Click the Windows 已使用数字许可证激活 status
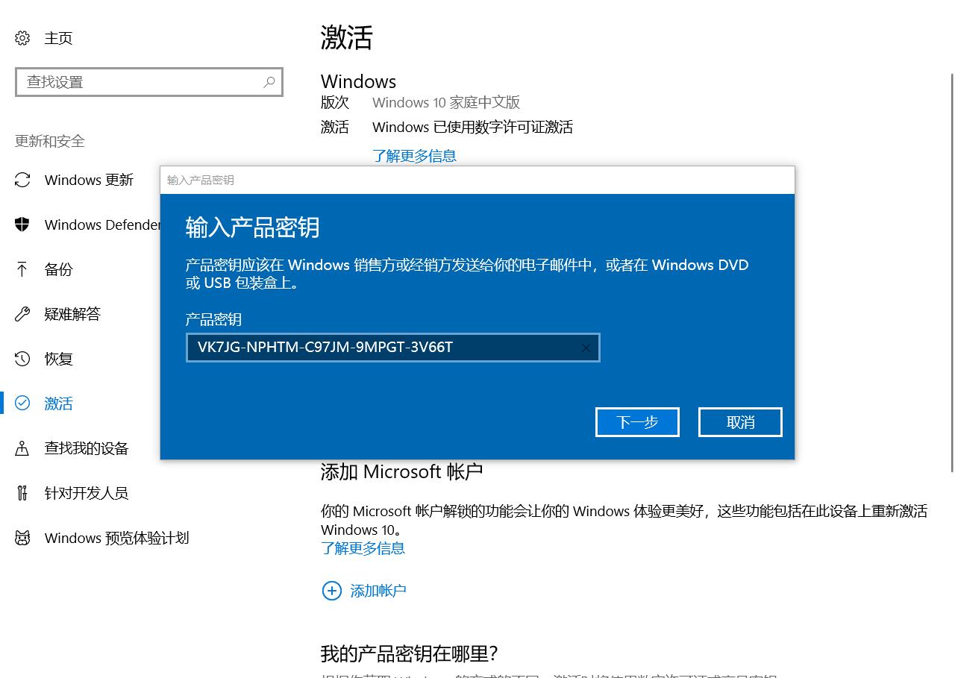 (472, 127)
